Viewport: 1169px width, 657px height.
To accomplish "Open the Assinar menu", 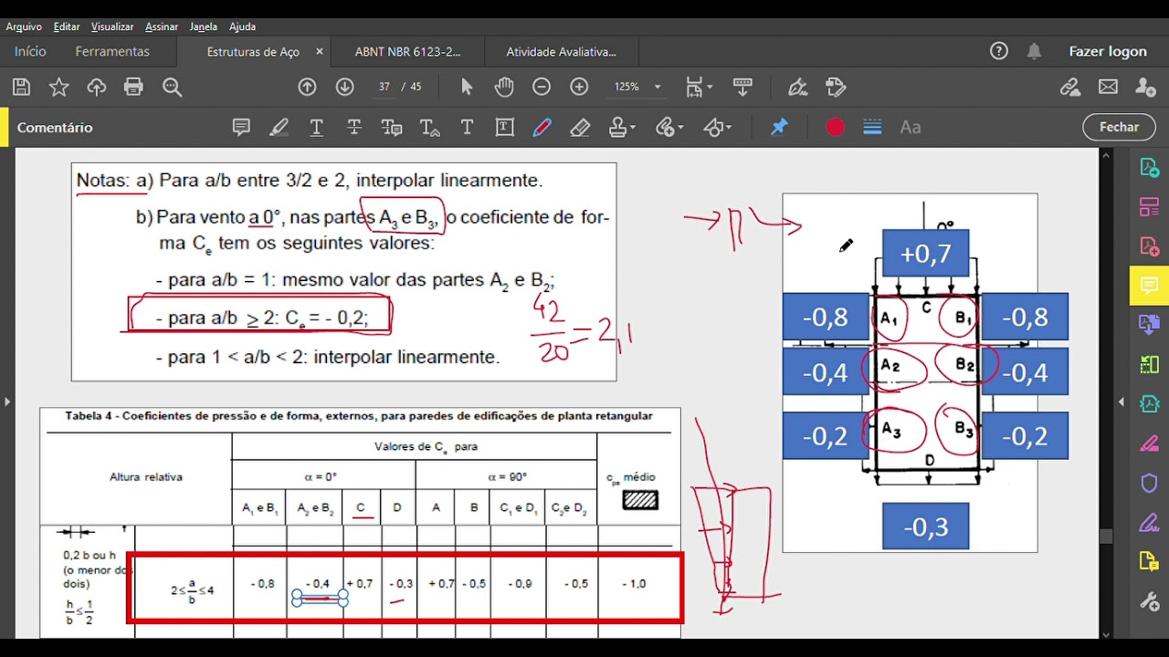I will click(162, 26).
